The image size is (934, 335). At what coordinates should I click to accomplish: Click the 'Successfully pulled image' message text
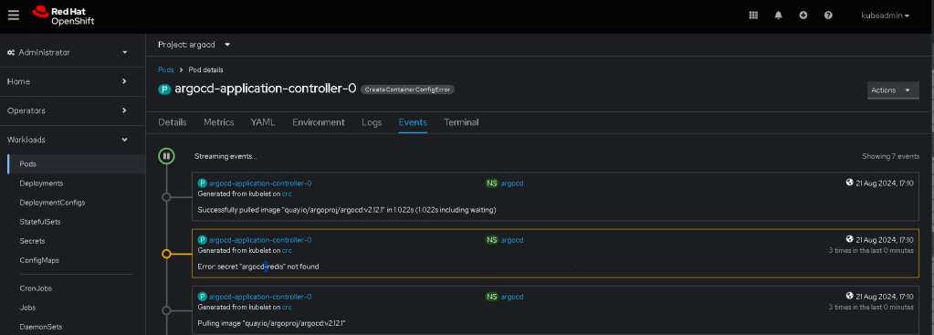tap(347, 210)
